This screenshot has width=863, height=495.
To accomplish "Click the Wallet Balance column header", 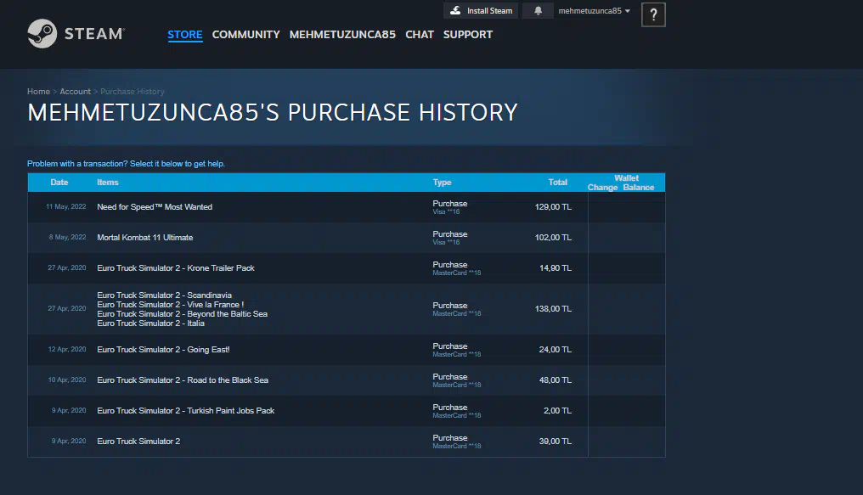I will point(639,188).
